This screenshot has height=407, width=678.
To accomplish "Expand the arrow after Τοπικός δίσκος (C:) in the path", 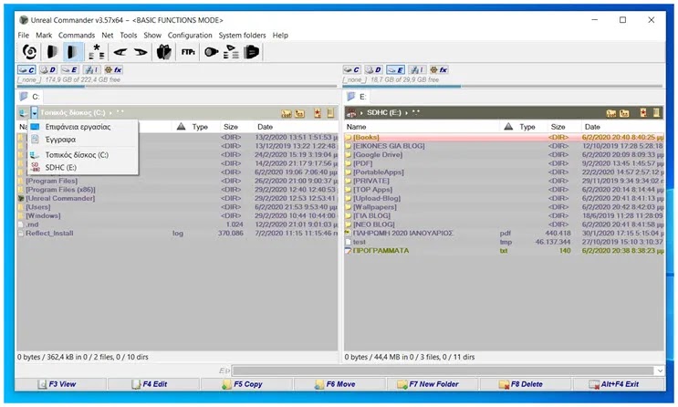I will (x=110, y=113).
